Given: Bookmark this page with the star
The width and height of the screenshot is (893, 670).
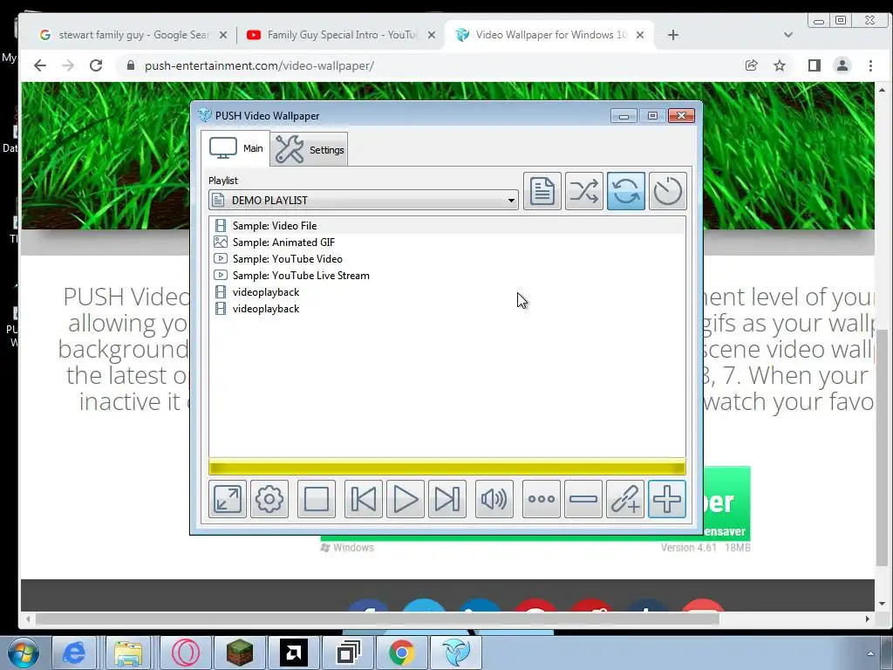Looking at the screenshot, I should tap(780, 65).
